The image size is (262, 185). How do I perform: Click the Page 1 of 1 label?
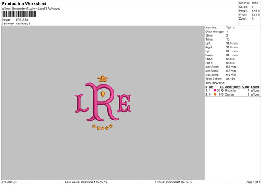tap(253, 182)
